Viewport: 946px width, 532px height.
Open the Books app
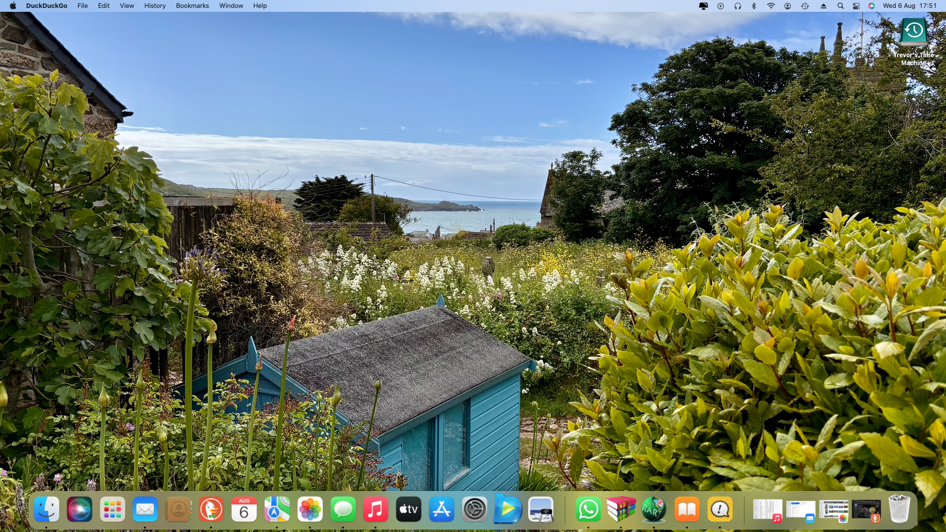click(x=687, y=509)
